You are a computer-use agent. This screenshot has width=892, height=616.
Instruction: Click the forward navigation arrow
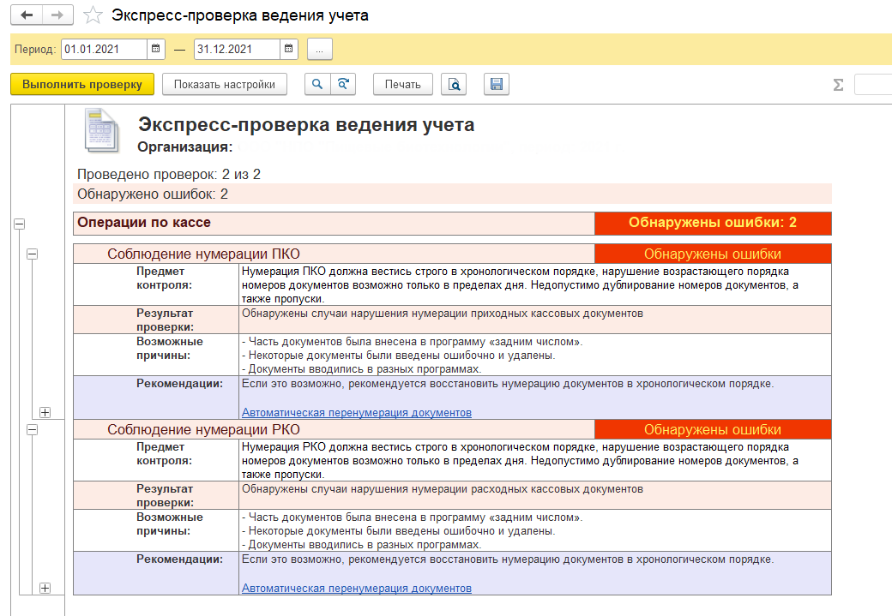pyautogui.click(x=57, y=15)
